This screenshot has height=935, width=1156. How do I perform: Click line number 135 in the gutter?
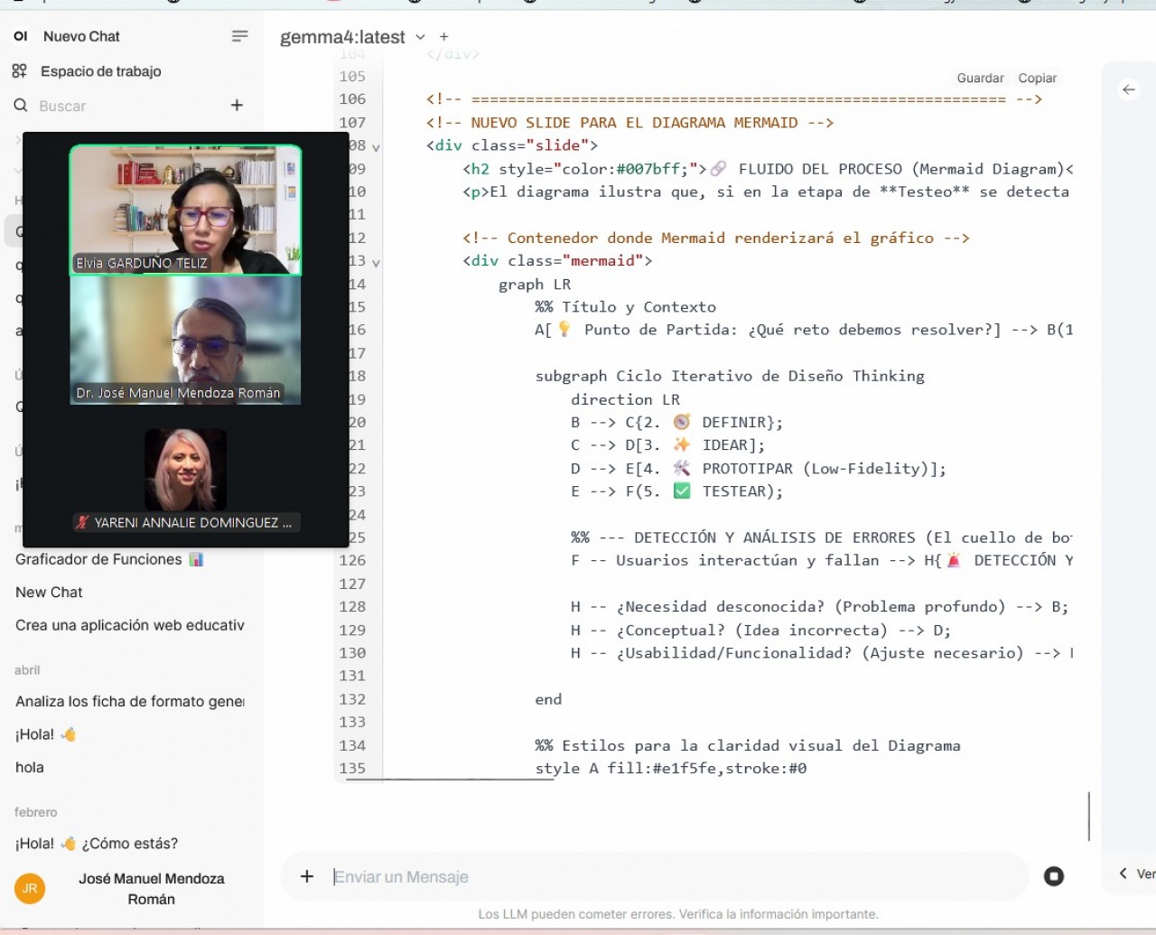pyautogui.click(x=352, y=769)
